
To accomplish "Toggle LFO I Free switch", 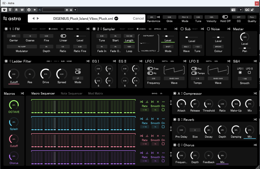I will [150, 69].
